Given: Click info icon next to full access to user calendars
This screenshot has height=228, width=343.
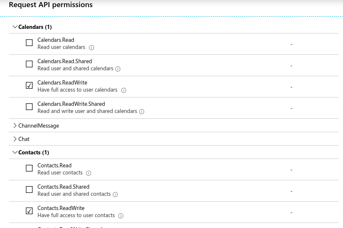Looking at the screenshot, I should click(x=124, y=90).
